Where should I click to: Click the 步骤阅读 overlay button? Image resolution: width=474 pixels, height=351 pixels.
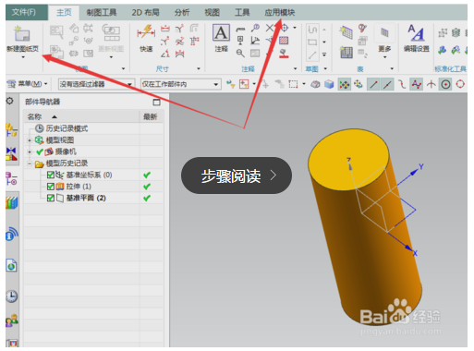coord(237,175)
